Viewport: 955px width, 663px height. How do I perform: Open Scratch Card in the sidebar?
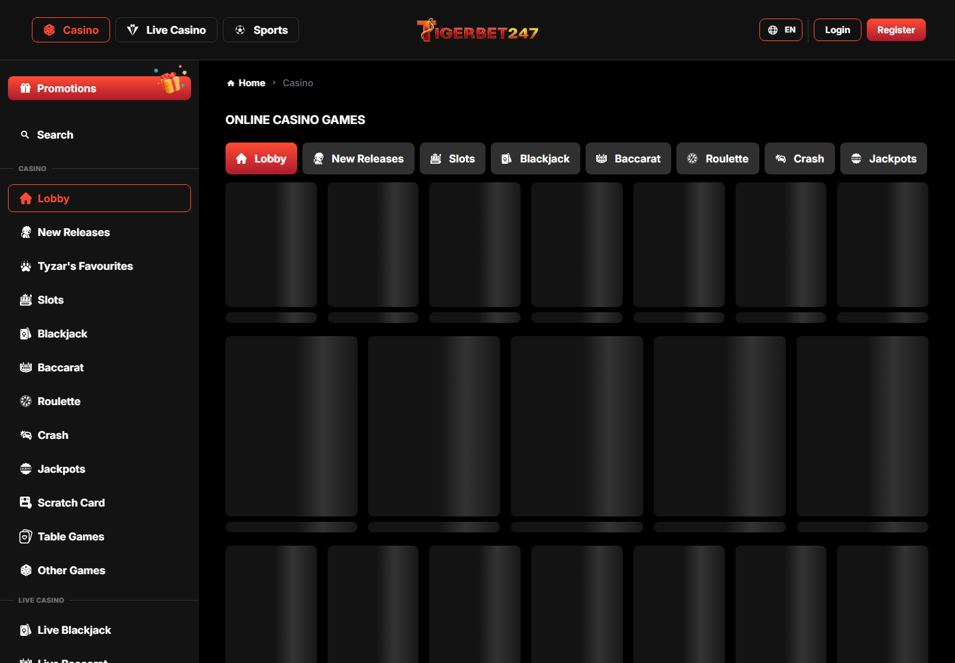pyautogui.click(x=99, y=503)
